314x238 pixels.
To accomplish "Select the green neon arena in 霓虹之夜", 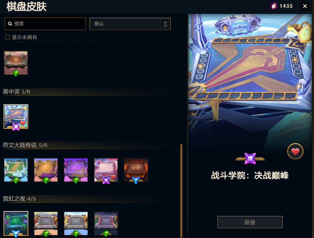I will 16,223.
